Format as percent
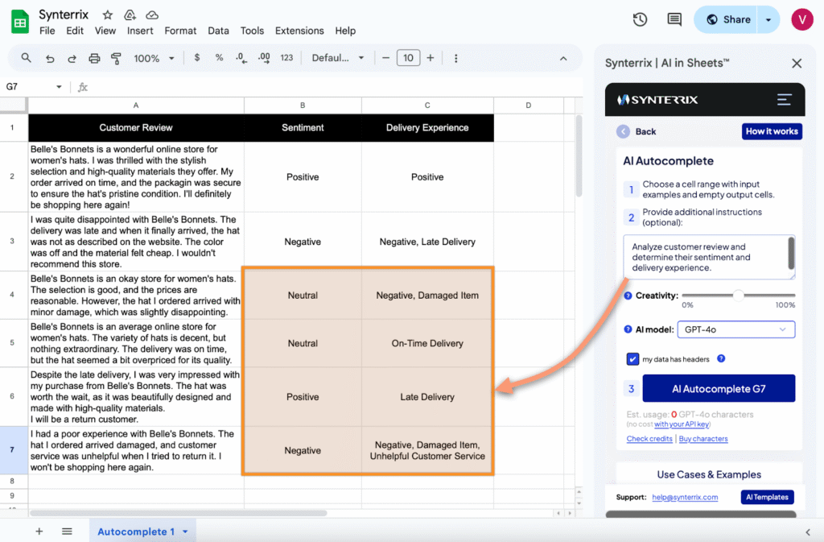The image size is (824, 542). click(x=219, y=58)
